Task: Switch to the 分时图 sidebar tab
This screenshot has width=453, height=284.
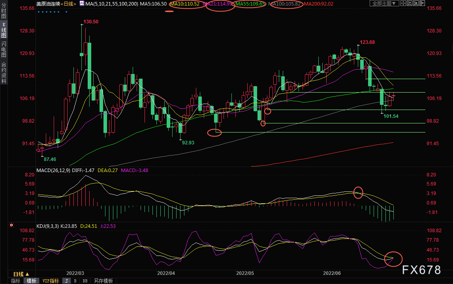Action: (x=4, y=11)
